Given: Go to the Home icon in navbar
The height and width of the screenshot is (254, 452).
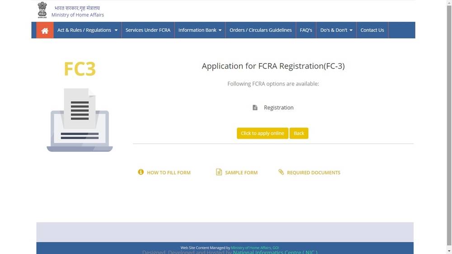Looking at the screenshot, I should pyautogui.click(x=45, y=30).
